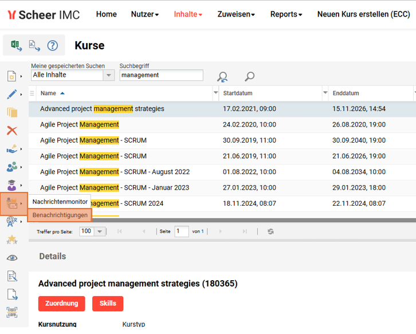Open the Treffer pro Seite 100 dropdown
Viewport: 416px width, 334px height.
pos(100,231)
